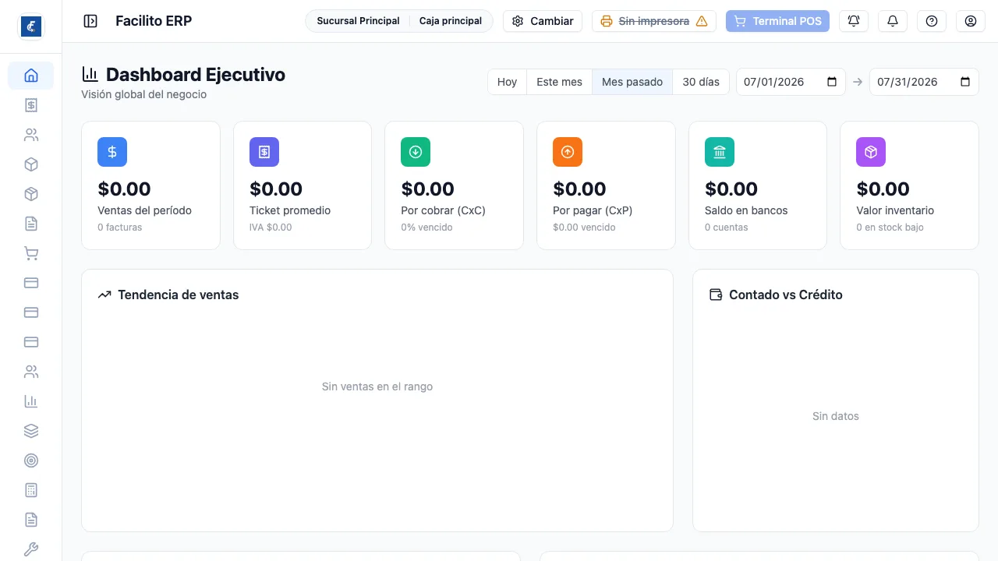Click the Facilito ERP logo icon
The width and height of the screenshot is (998, 561).
click(x=31, y=26)
